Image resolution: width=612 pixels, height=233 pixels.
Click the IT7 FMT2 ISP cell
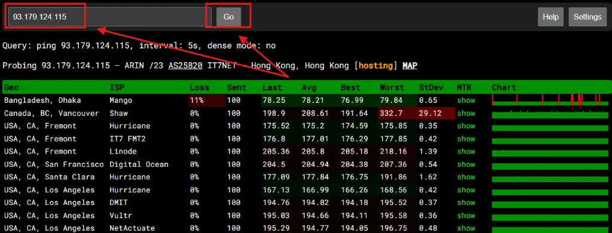[x=128, y=139]
